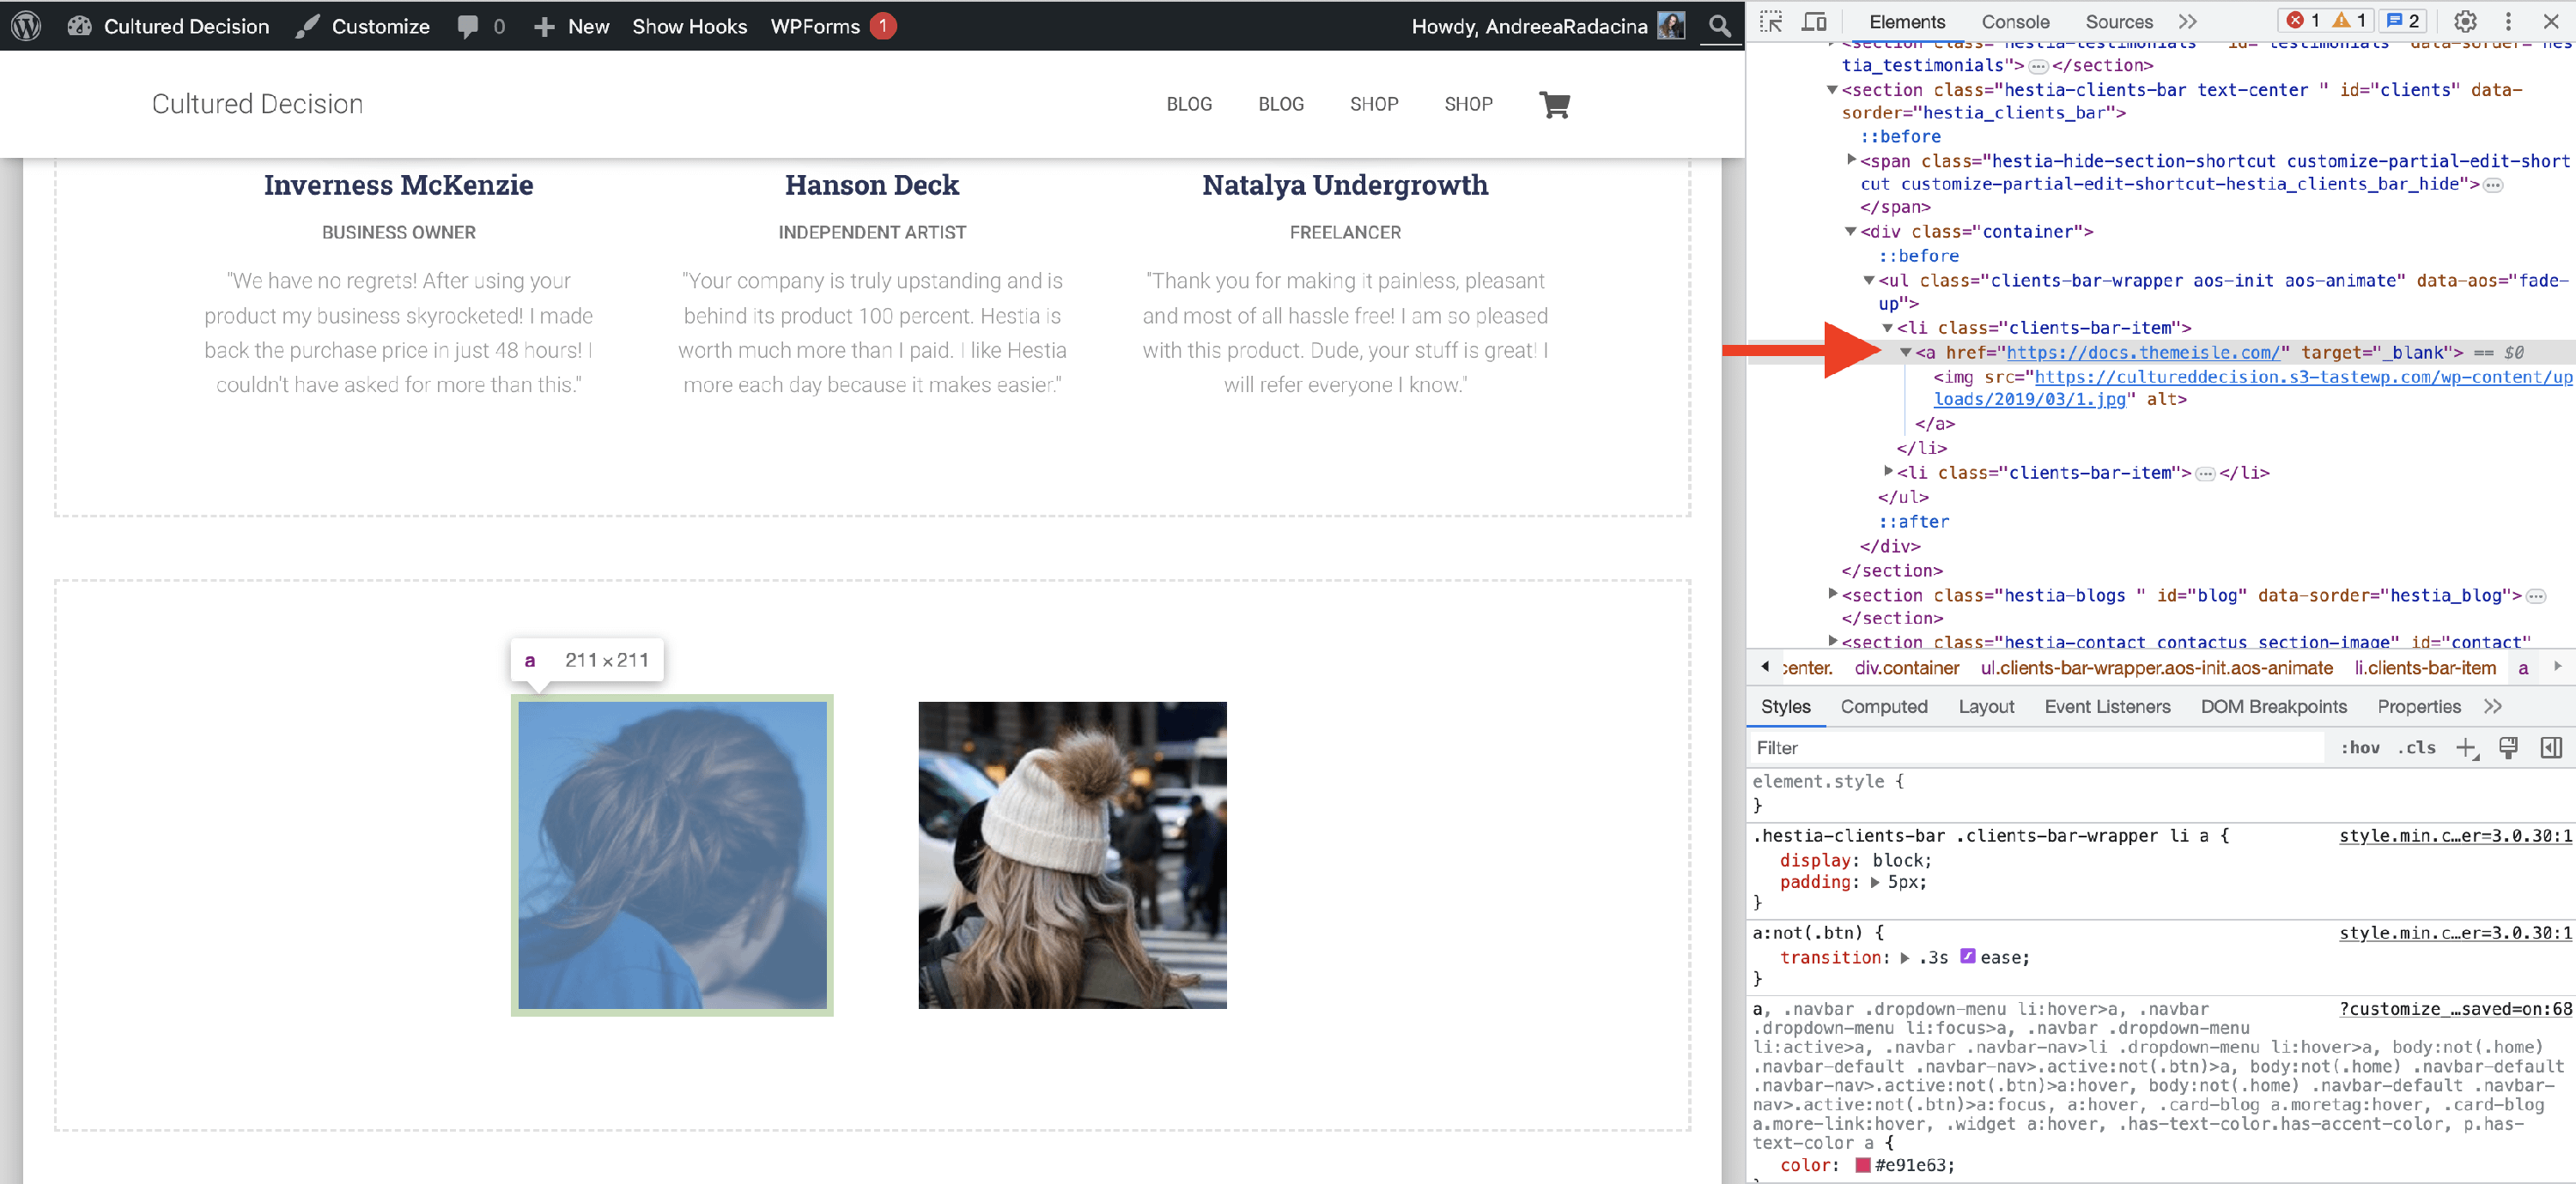This screenshot has width=2576, height=1184.
Task: Collapse the anchor docs.themeisle.com node
Action: click(1905, 352)
